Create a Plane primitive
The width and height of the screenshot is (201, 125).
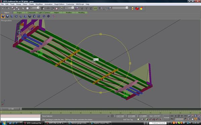(39, 16)
